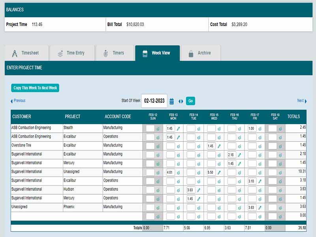Switch to the Timesheet tab
This screenshot has height=237, width=316.
25,53
